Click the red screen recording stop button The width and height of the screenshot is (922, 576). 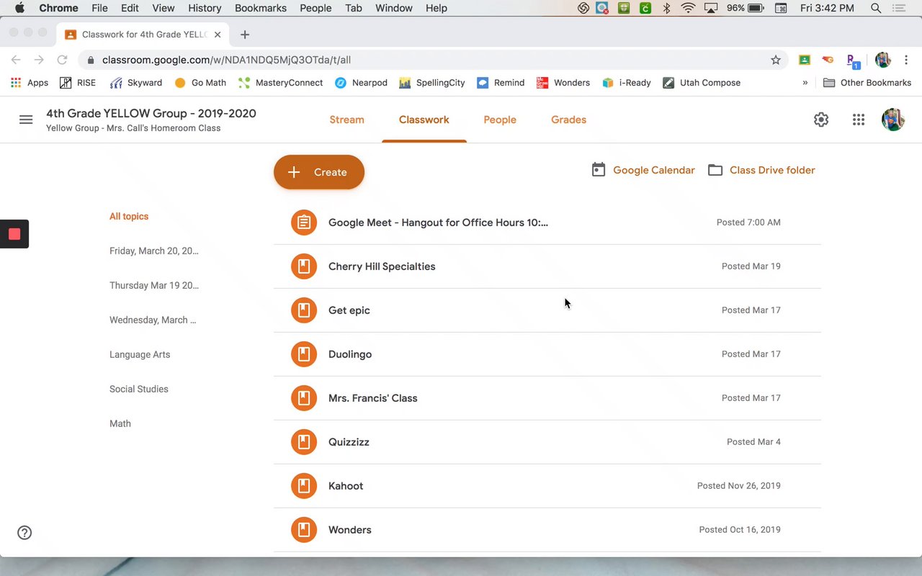[14, 234]
